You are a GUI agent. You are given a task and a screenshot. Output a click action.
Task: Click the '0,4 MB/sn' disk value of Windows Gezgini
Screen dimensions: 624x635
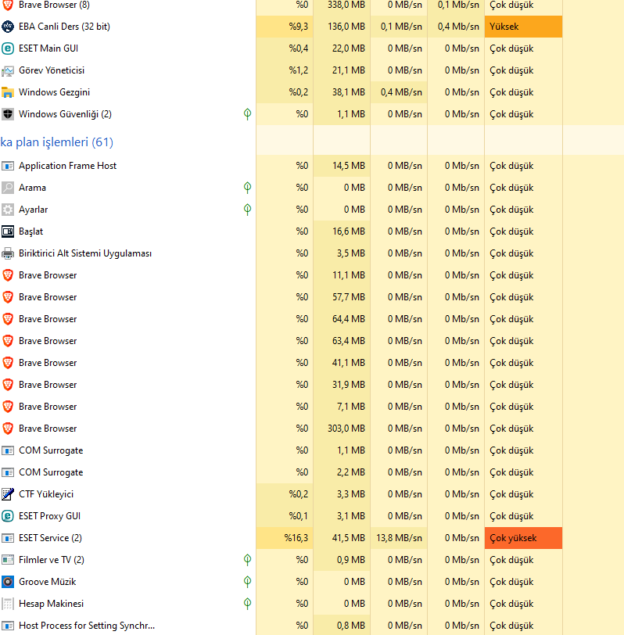coord(401,92)
